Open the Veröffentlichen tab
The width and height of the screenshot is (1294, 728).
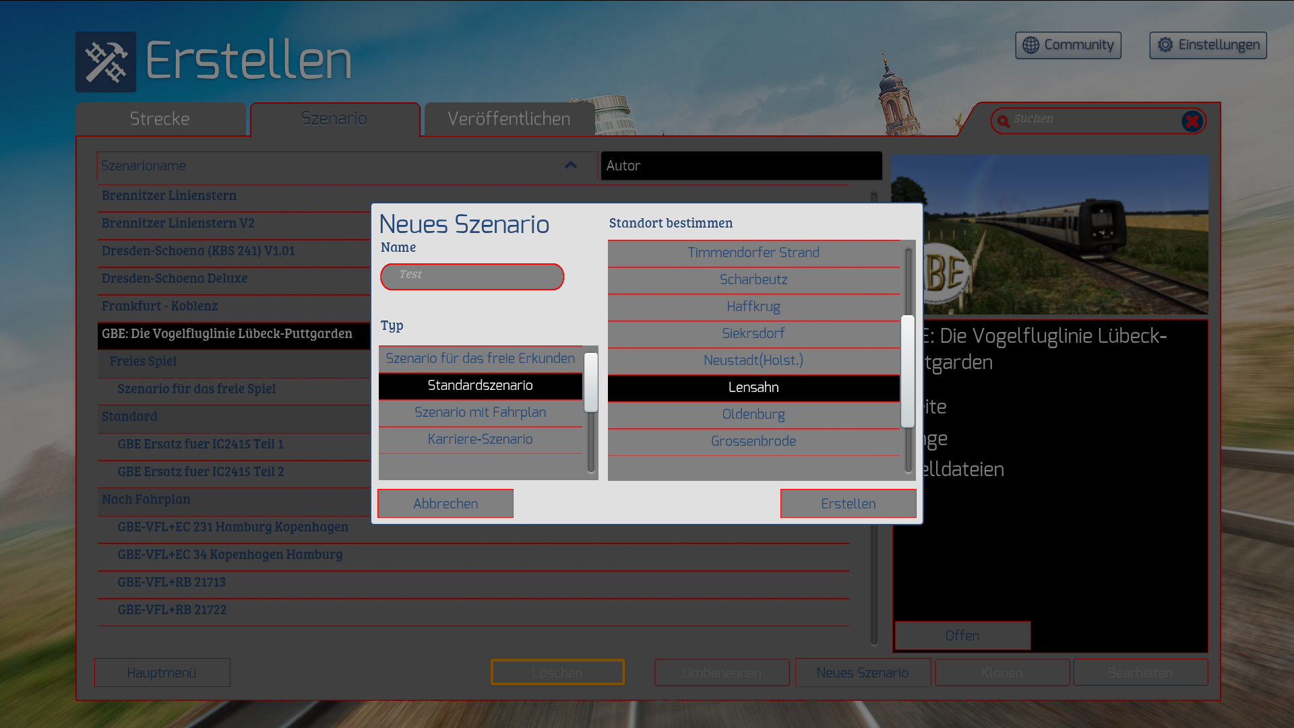coord(509,119)
